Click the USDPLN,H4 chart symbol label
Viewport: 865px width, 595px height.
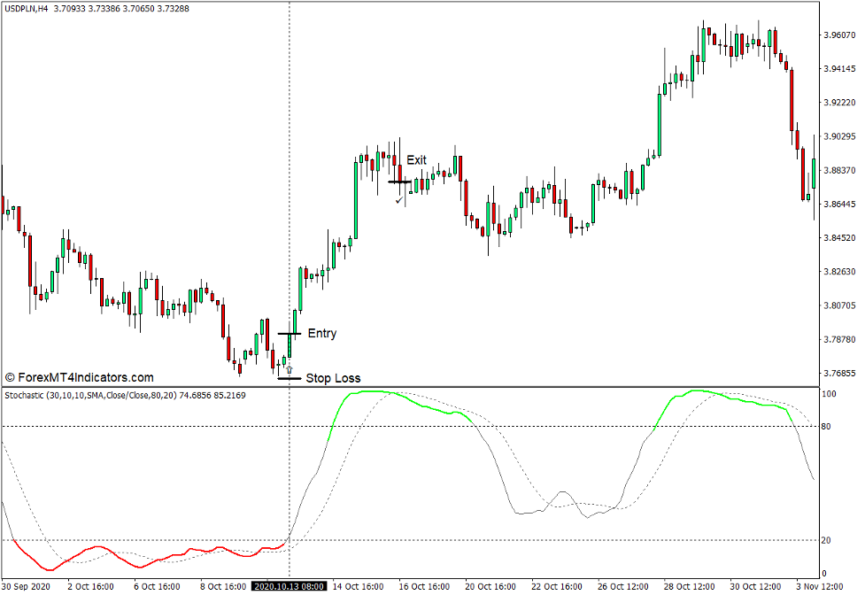tap(25, 9)
